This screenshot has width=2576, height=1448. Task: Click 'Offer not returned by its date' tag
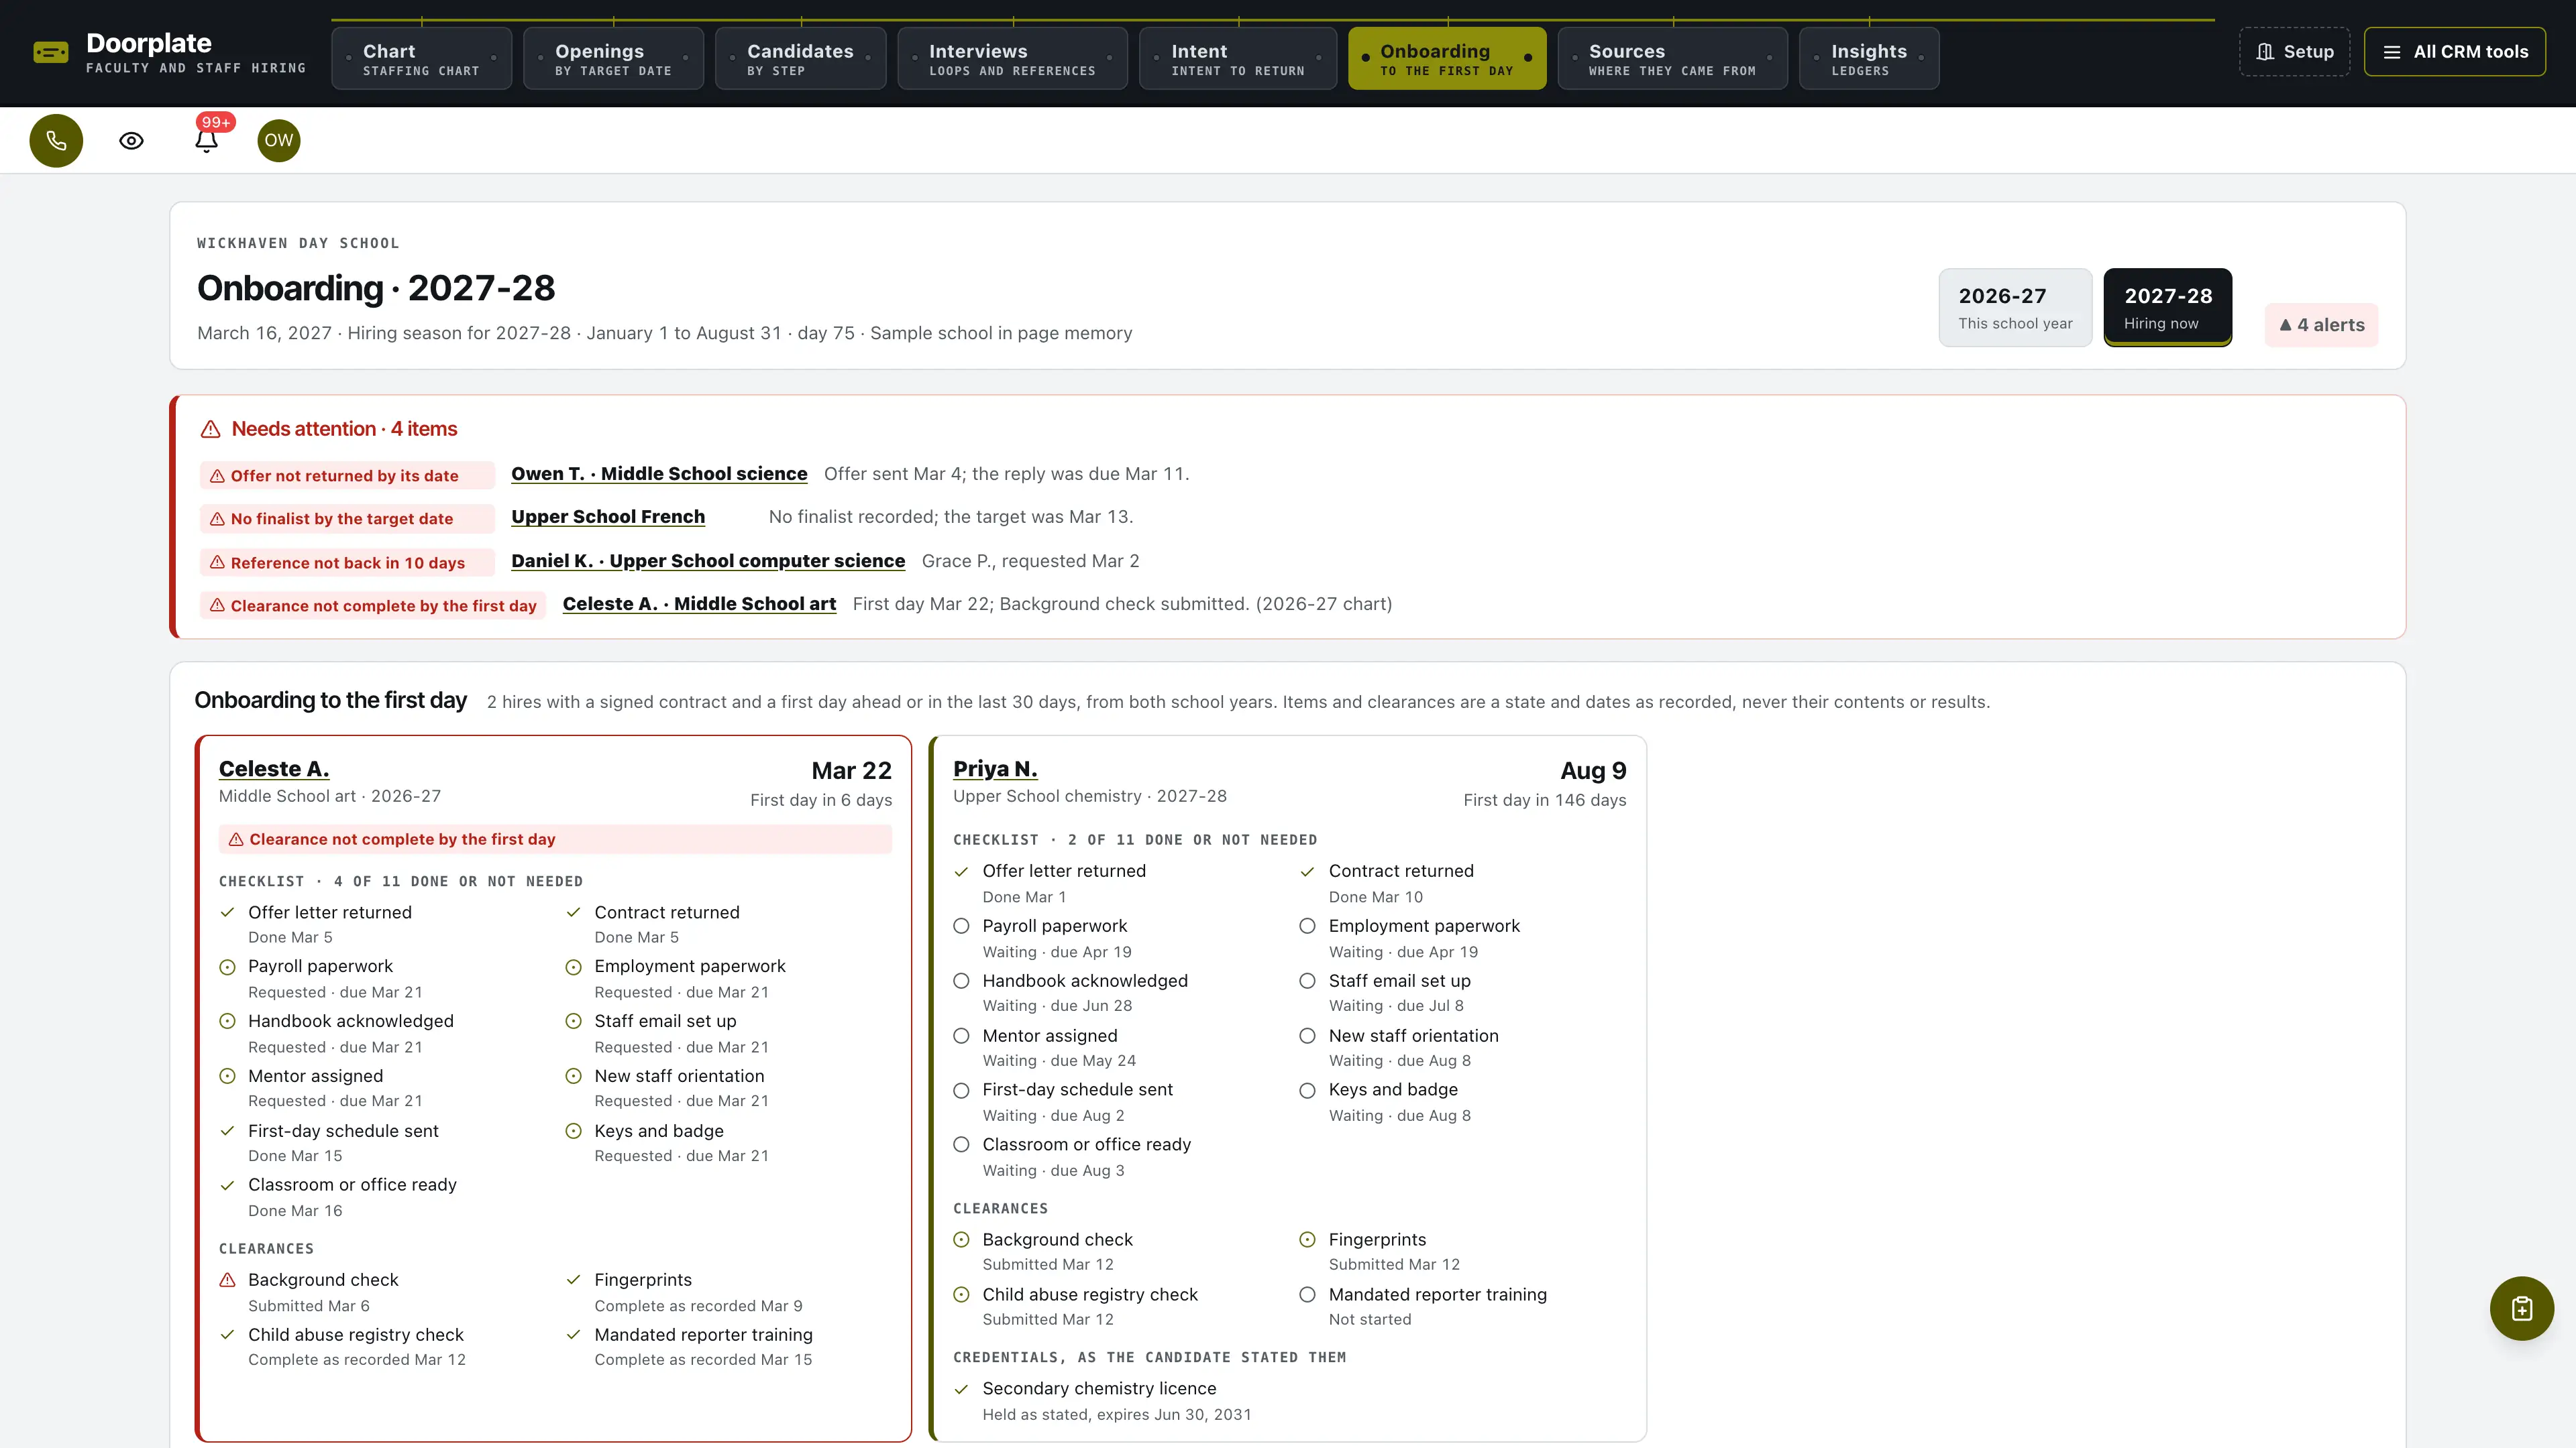tap(346, 476)
